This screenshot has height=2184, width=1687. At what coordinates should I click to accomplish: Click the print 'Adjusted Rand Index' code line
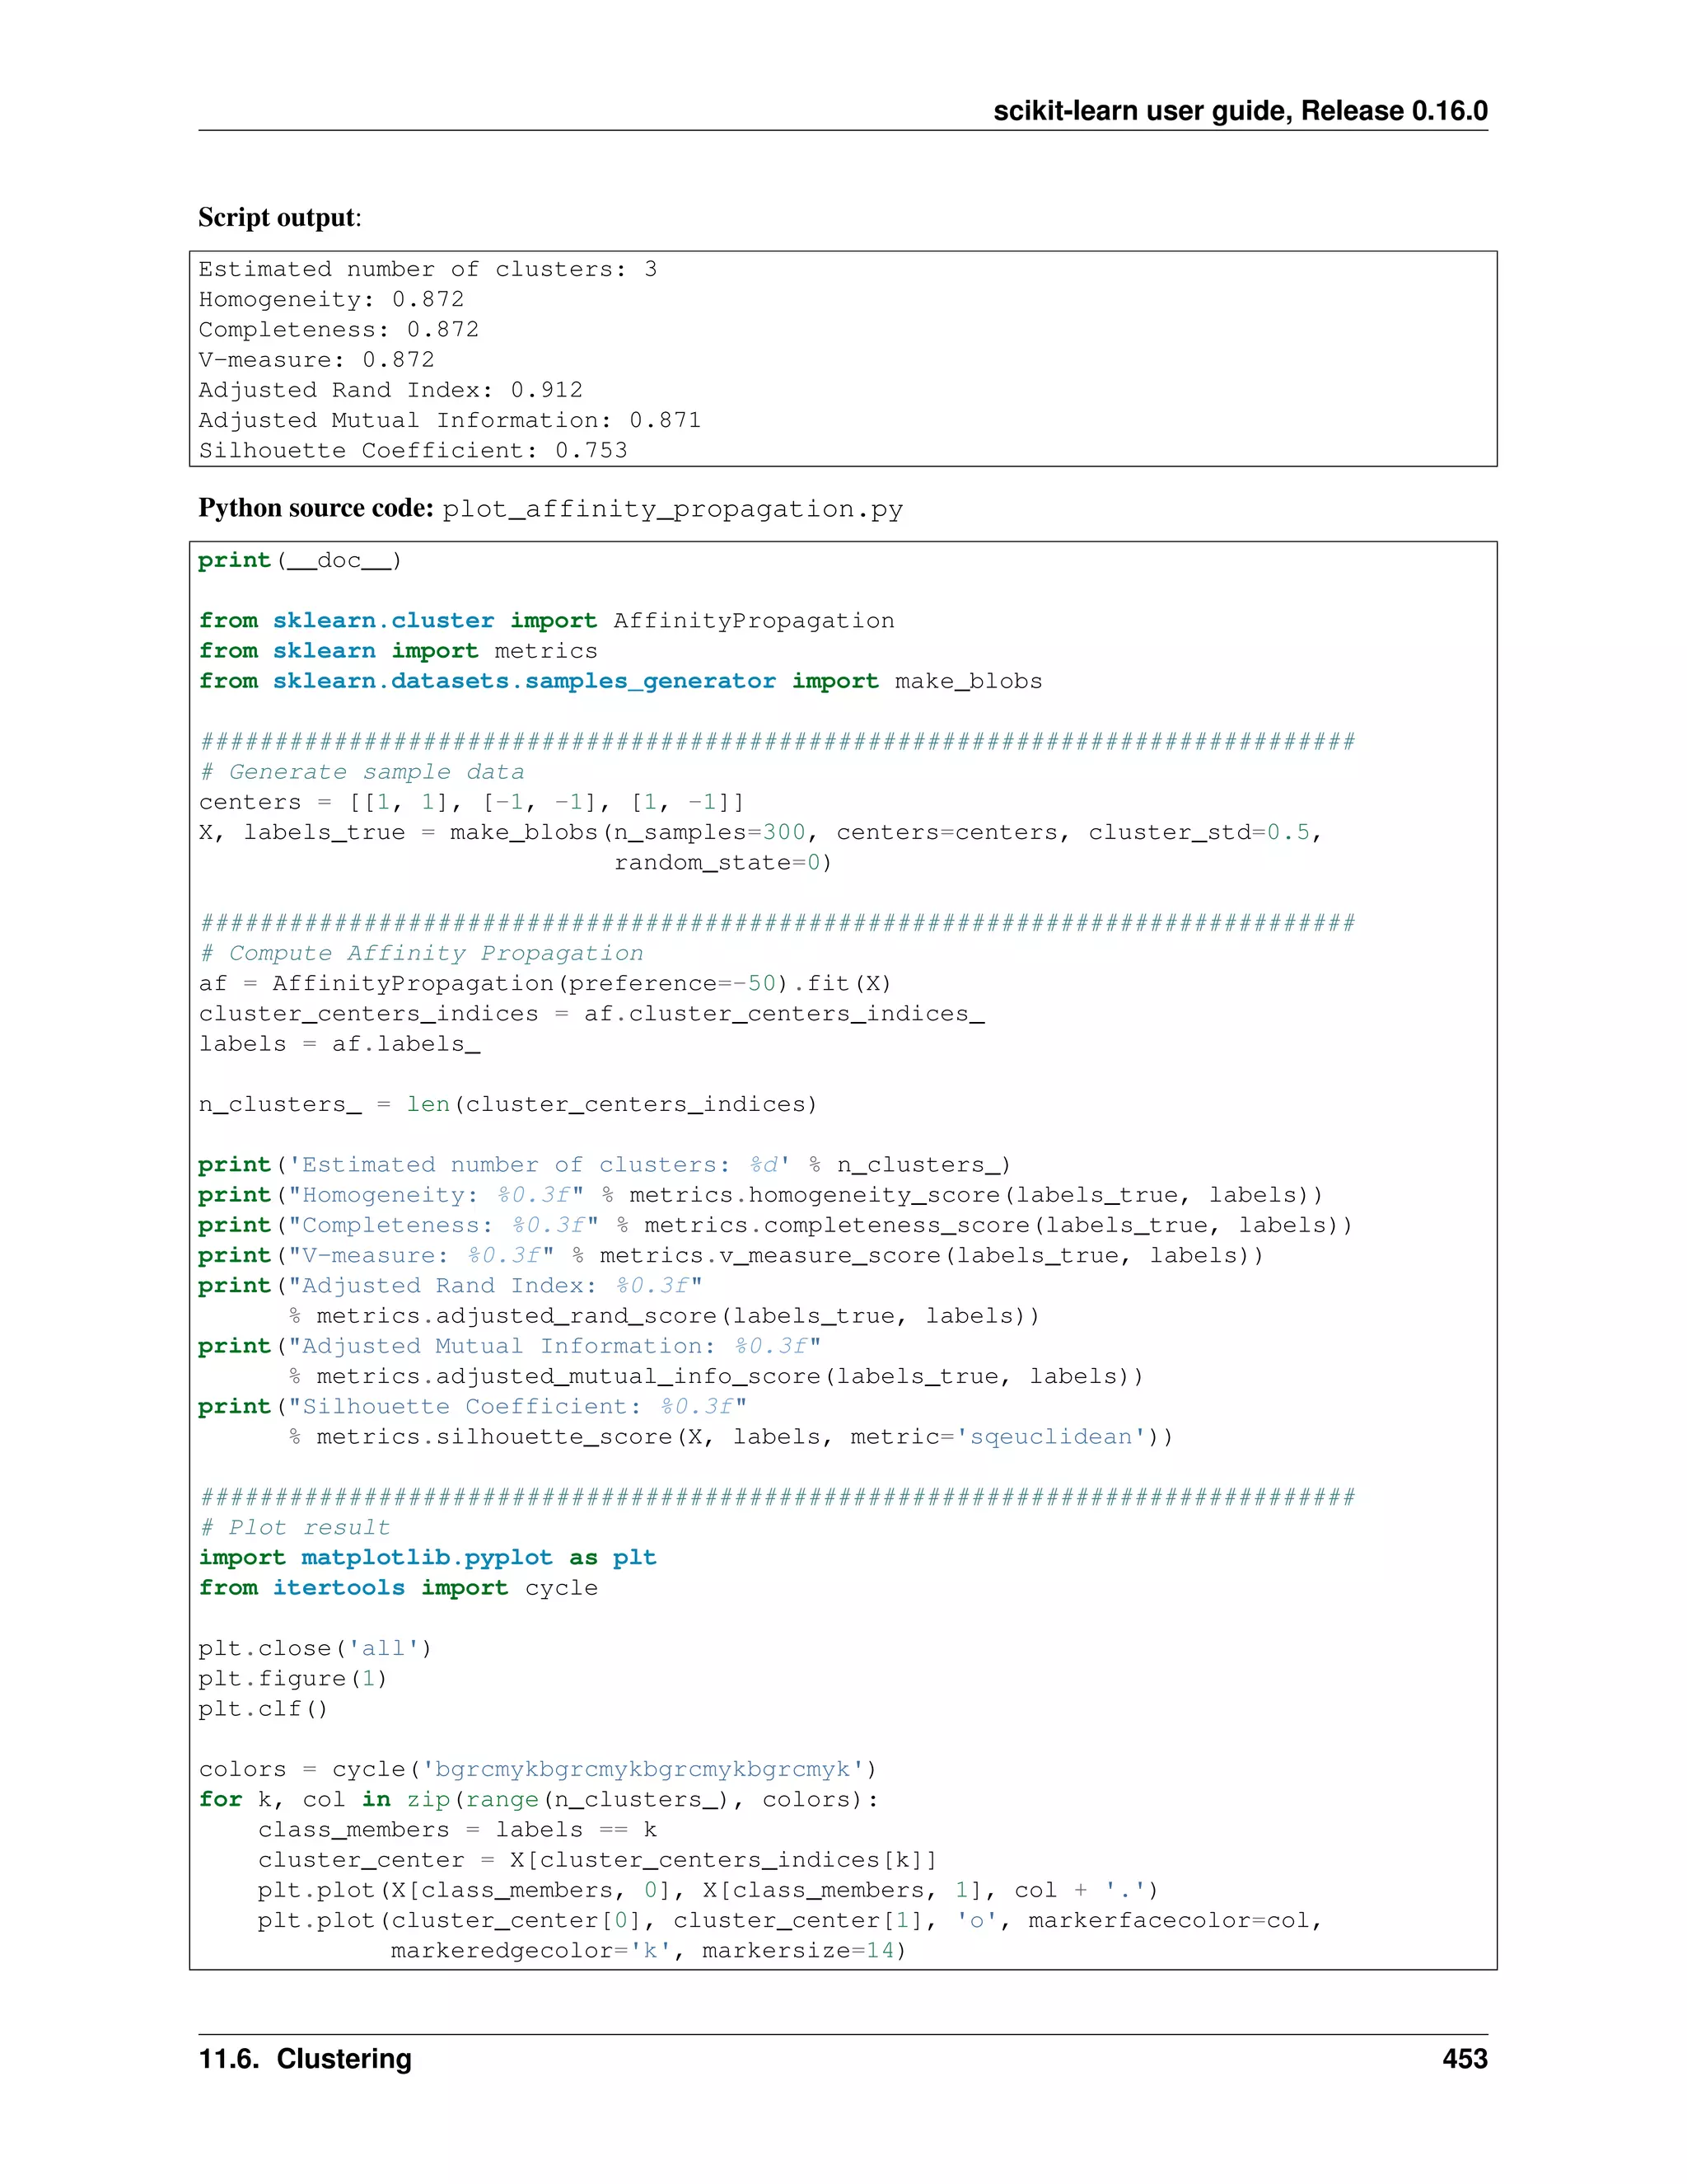click(450, 1285)
